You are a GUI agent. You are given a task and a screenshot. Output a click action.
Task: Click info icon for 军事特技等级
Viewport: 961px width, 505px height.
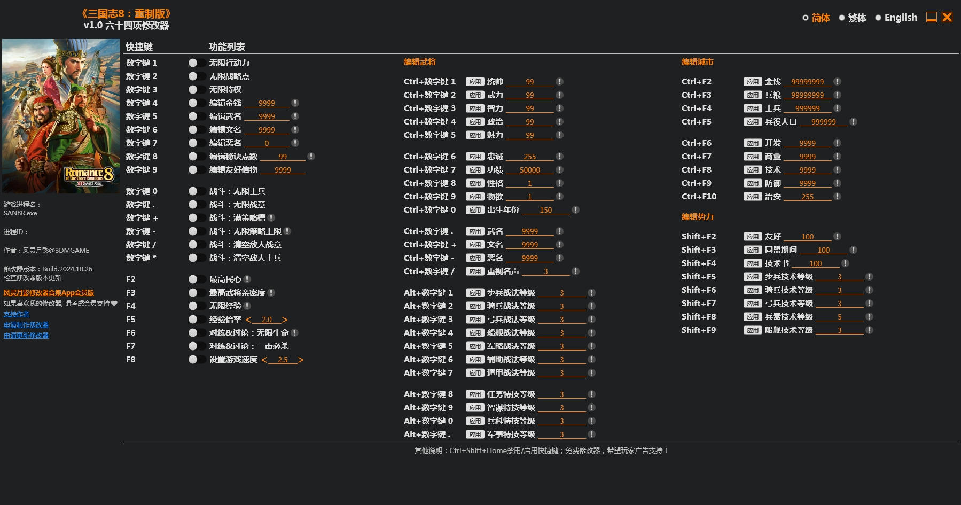(x=591, y=434)
